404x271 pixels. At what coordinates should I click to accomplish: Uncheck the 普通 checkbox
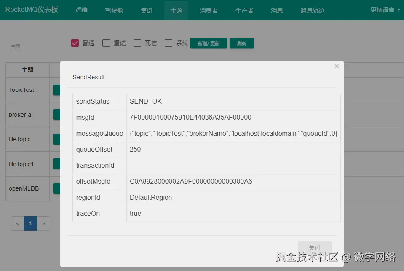coord(75,43)
